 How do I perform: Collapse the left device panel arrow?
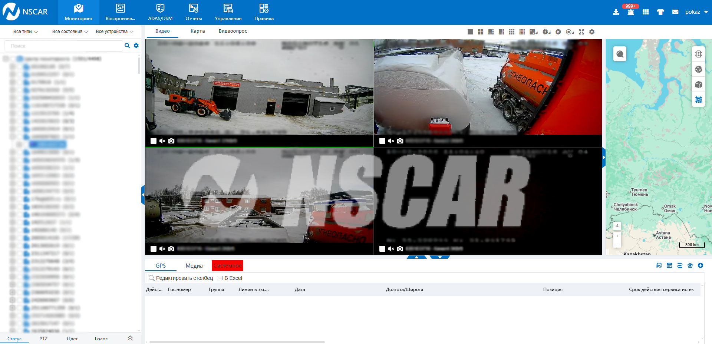[x=143, y=195]
